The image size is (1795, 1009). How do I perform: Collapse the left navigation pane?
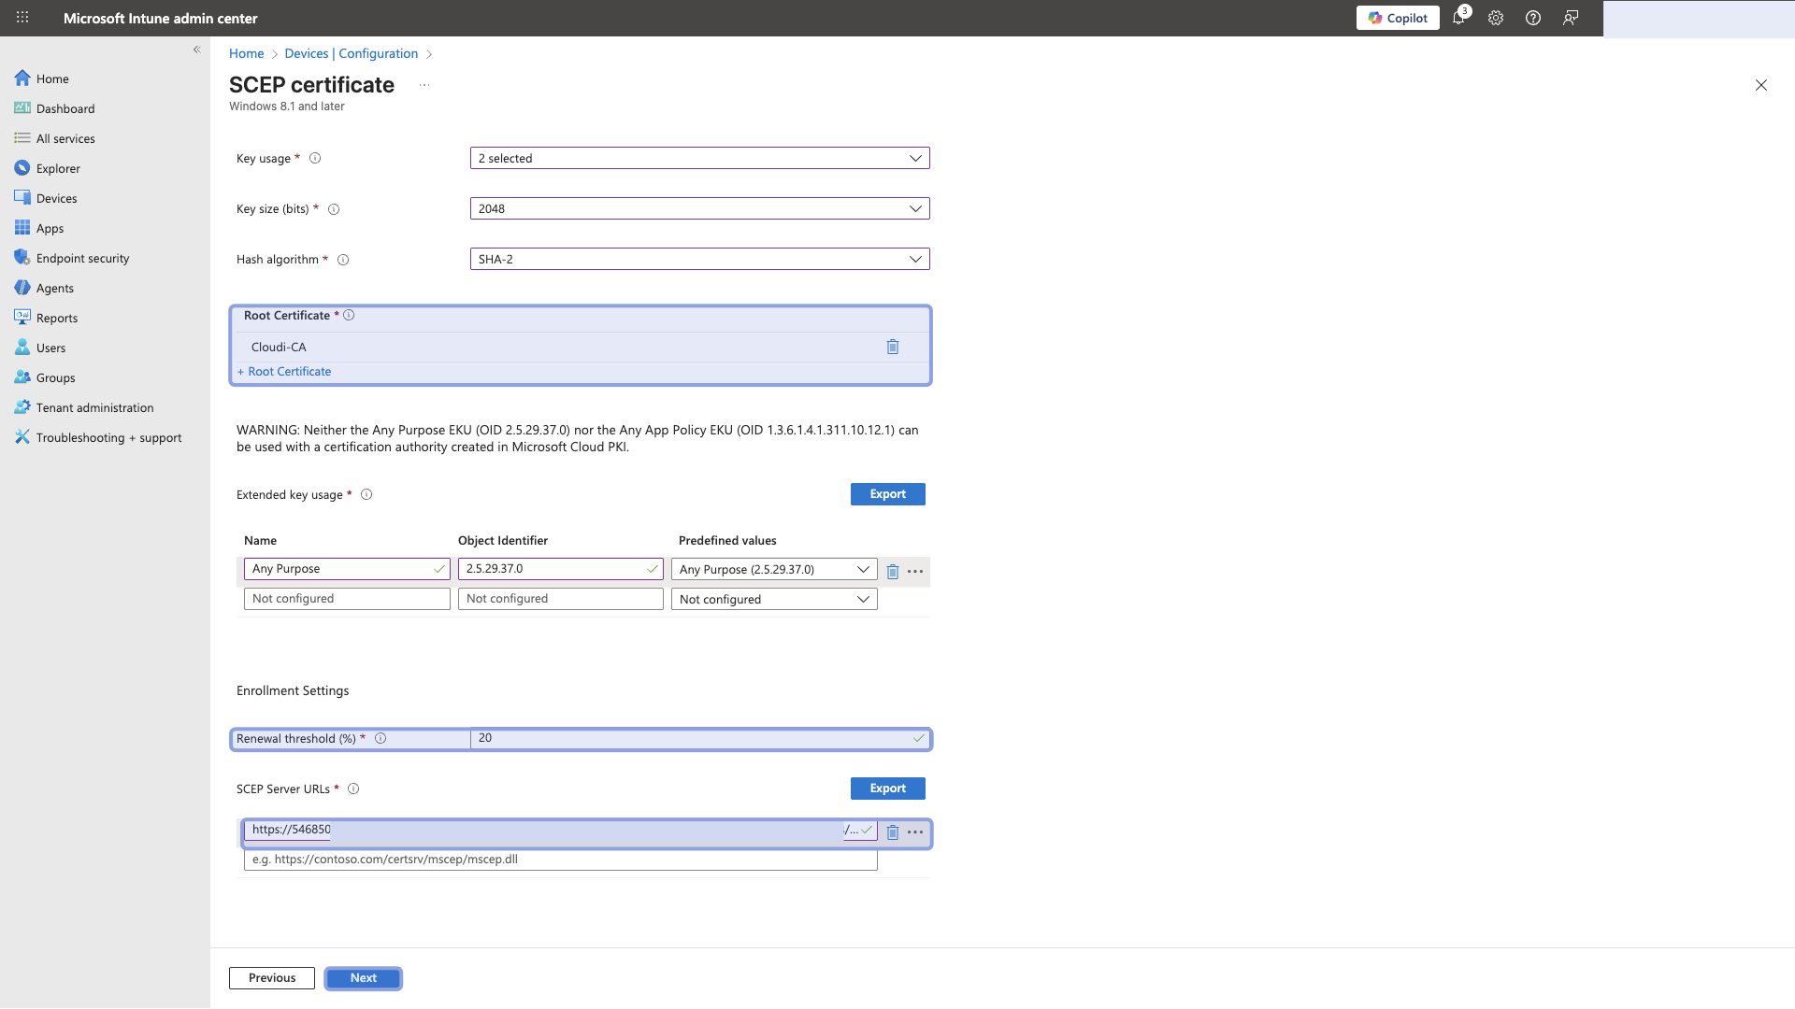(196, 50)
